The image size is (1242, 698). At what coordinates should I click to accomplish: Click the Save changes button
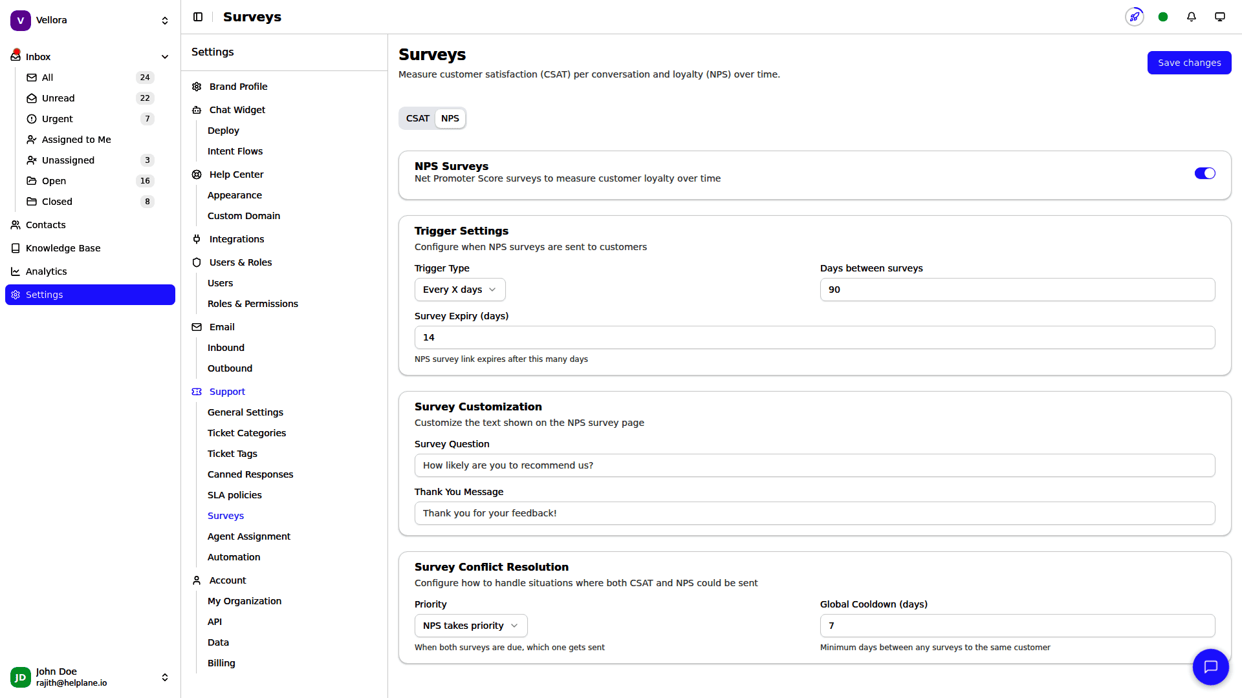point(1189,63)
